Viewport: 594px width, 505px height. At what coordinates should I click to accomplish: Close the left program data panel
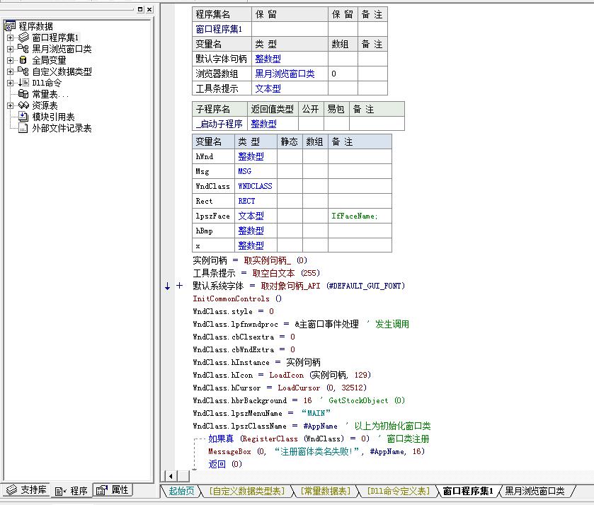(149, 9)
